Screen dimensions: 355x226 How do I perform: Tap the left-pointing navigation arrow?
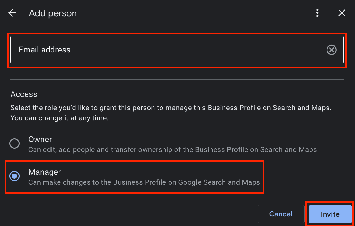click(12, 13)
